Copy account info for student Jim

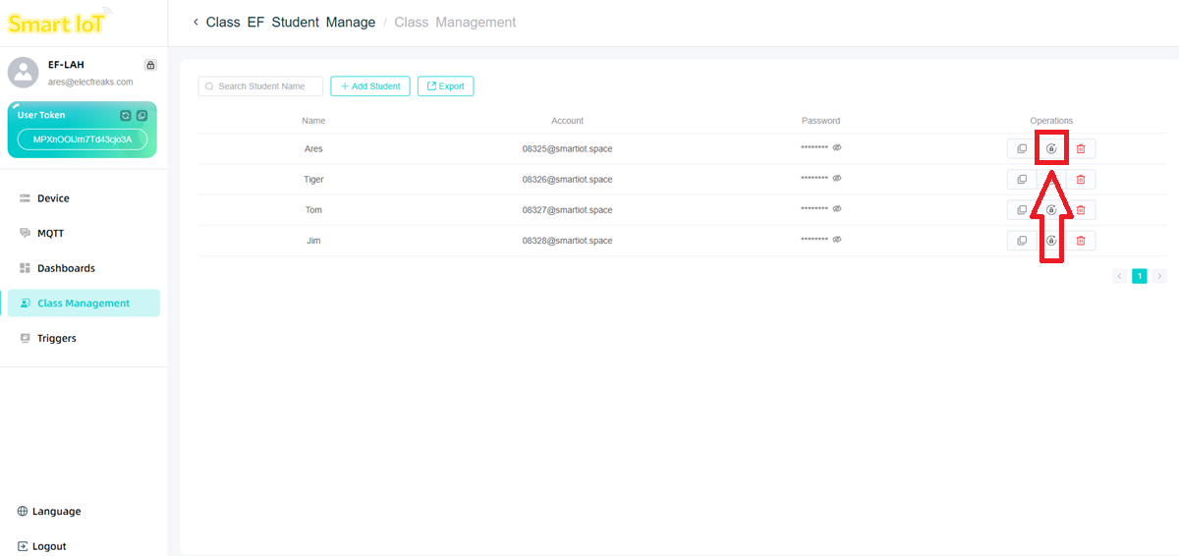1022,241
